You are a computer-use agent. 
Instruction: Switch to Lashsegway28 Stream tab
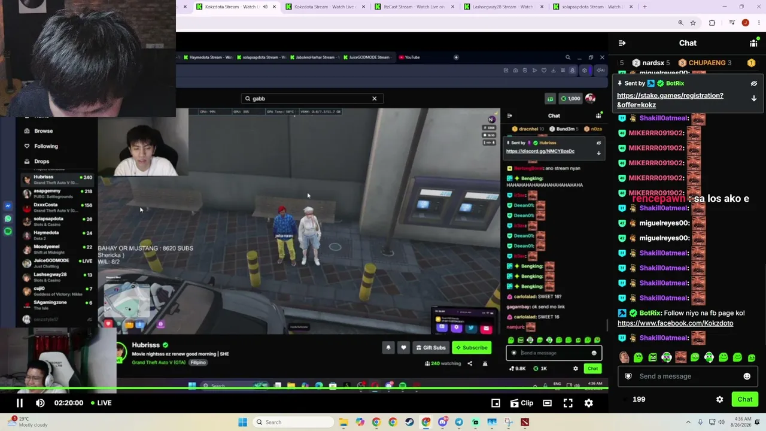[503, 7]
